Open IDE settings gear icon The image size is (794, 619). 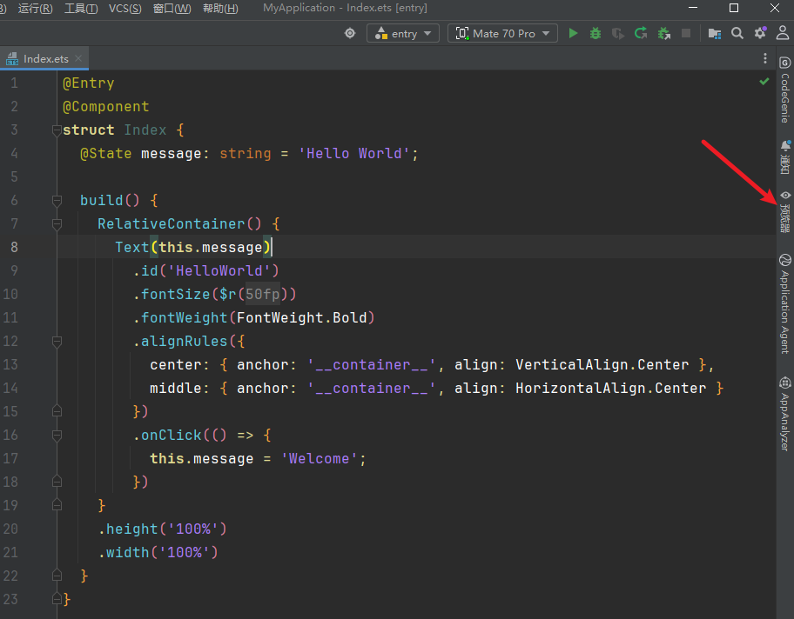(760, 33)
